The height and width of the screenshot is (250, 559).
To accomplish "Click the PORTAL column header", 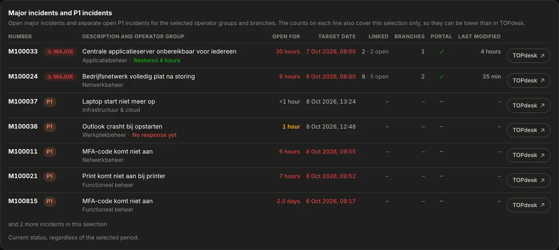I will [x=442, y=36].
